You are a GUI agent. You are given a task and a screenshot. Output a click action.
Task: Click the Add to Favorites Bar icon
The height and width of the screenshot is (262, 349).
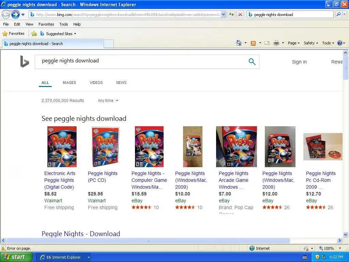[34, 34]
